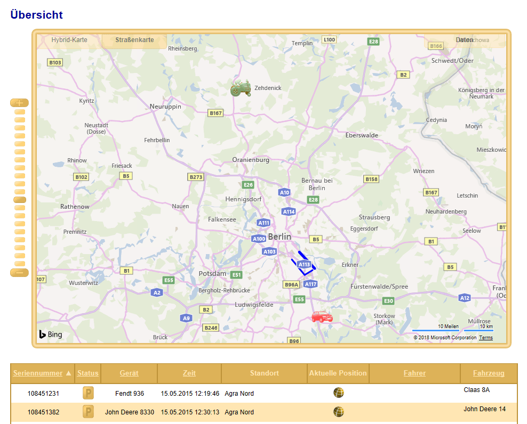Sort table by Zeit column
The height and width of the screenshot is (424, 527).
pyautogui.click(x=189, y=373)
